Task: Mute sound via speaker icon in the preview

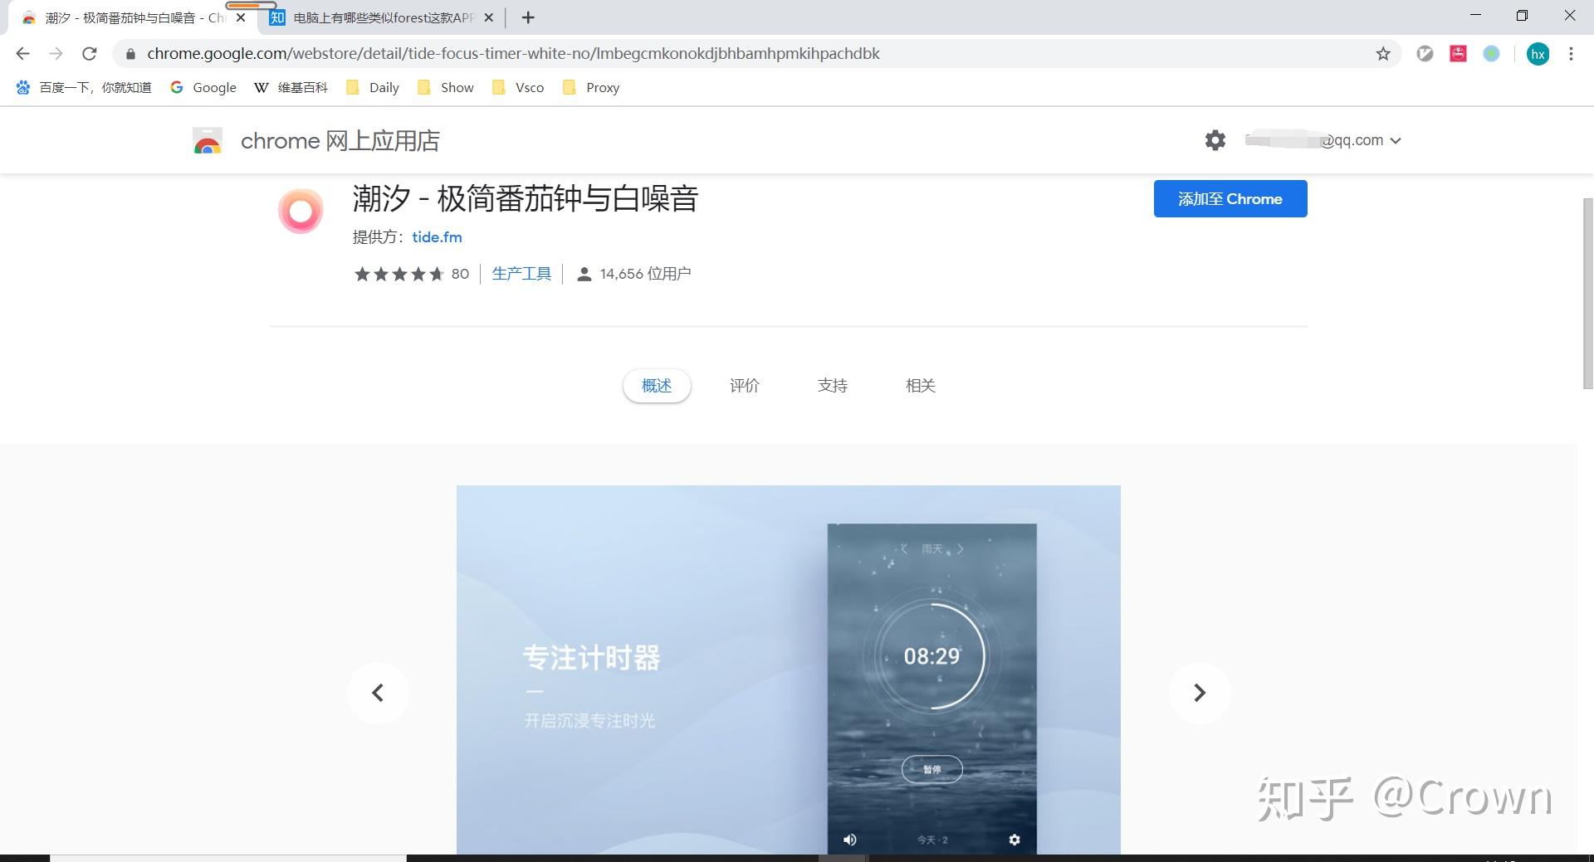Action: [849, 839]
